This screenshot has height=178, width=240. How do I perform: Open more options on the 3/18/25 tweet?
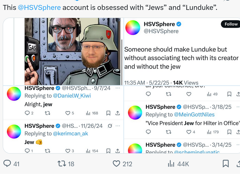[238, 107]
